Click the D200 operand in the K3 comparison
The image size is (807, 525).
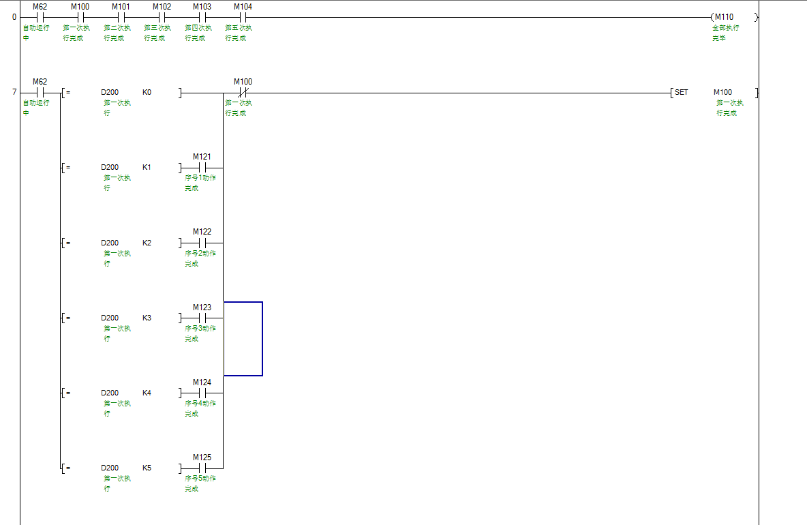coord(110,318)
